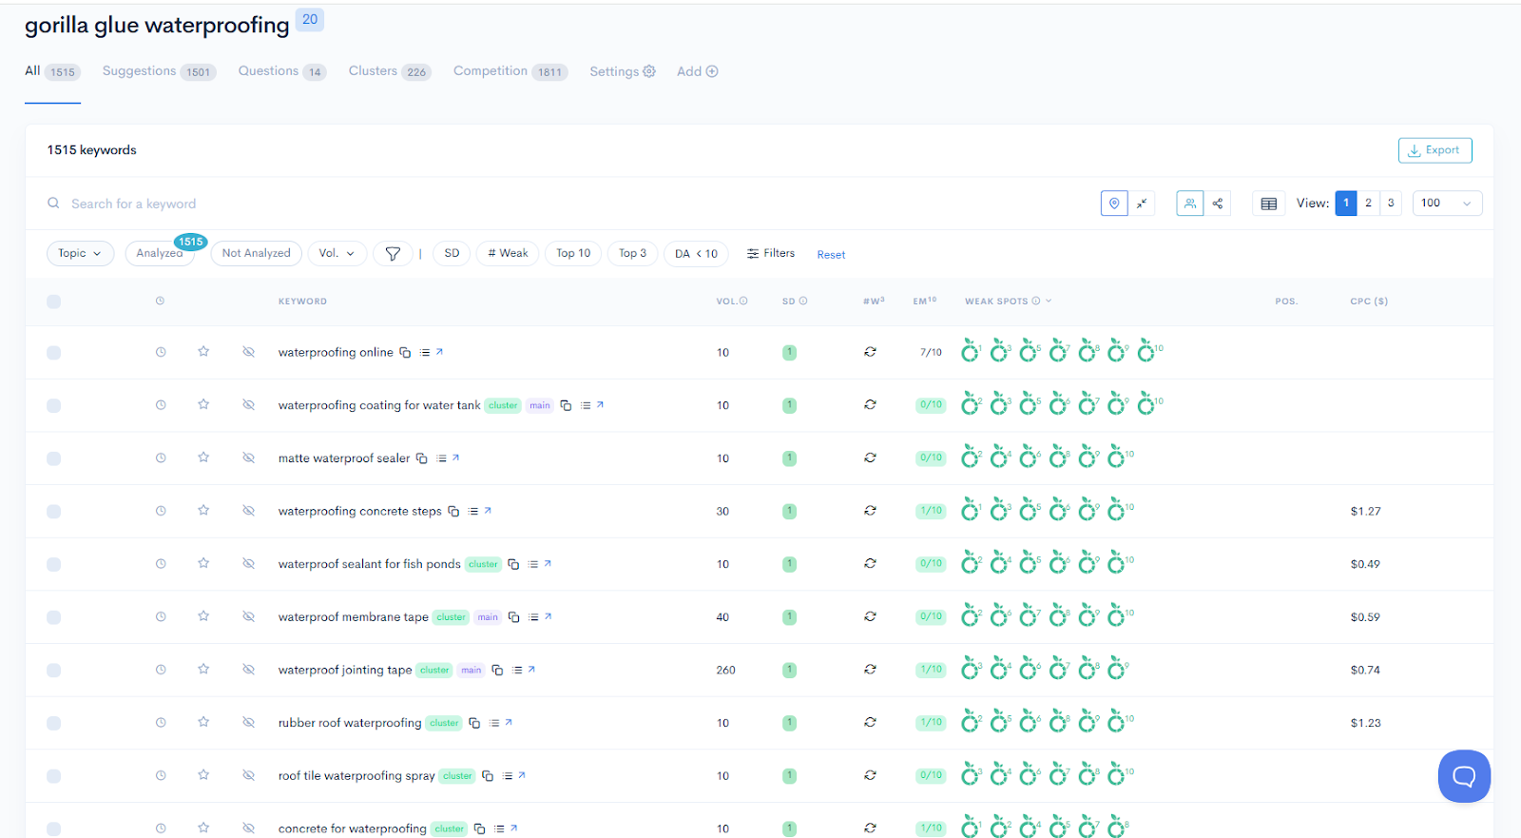
Task: Switch to View 3
Action: pyautogui.click(x=1391, y=204)
